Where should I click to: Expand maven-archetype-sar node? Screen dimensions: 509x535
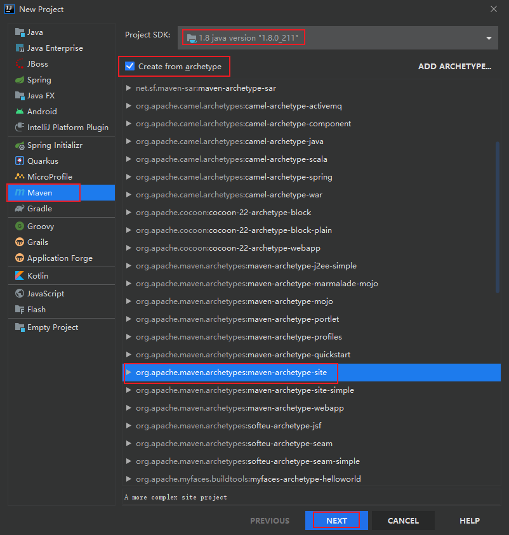[x=129, y=88]
